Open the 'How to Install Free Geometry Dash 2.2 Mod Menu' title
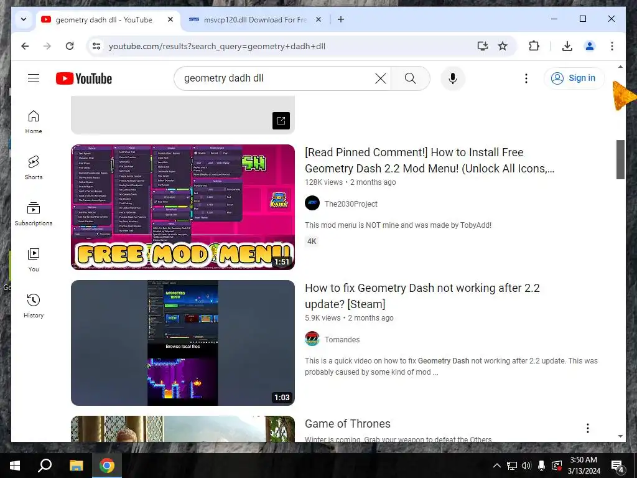 pos(429,160)
